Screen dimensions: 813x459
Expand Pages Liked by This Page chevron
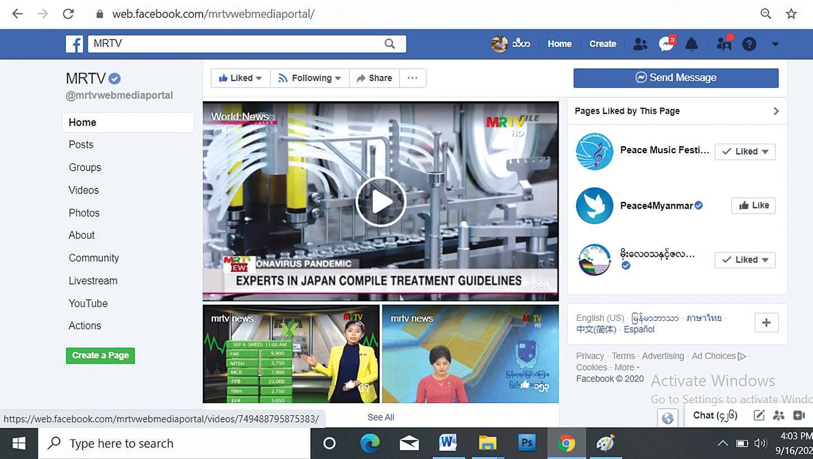776,111
